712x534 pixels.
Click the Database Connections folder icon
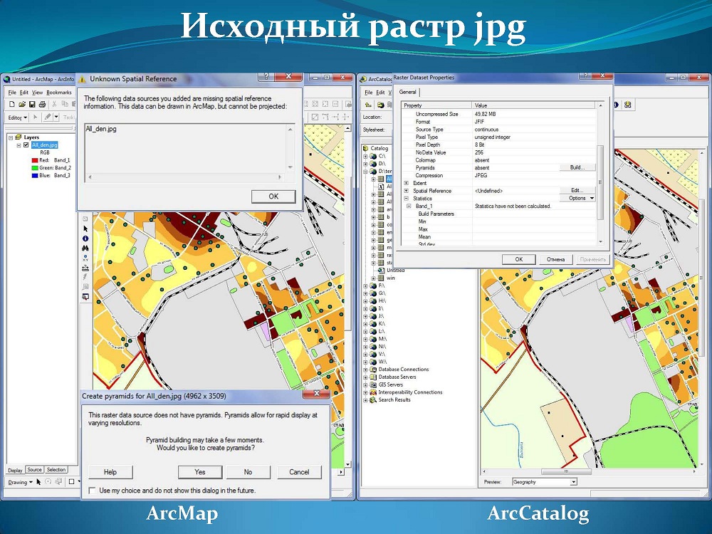coord(373,370)
